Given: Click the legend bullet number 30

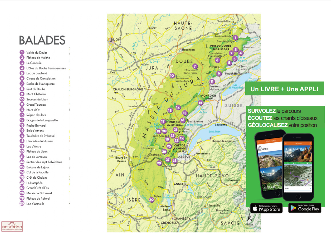Looking at the screenshot, I should click(x=22, y=203).
